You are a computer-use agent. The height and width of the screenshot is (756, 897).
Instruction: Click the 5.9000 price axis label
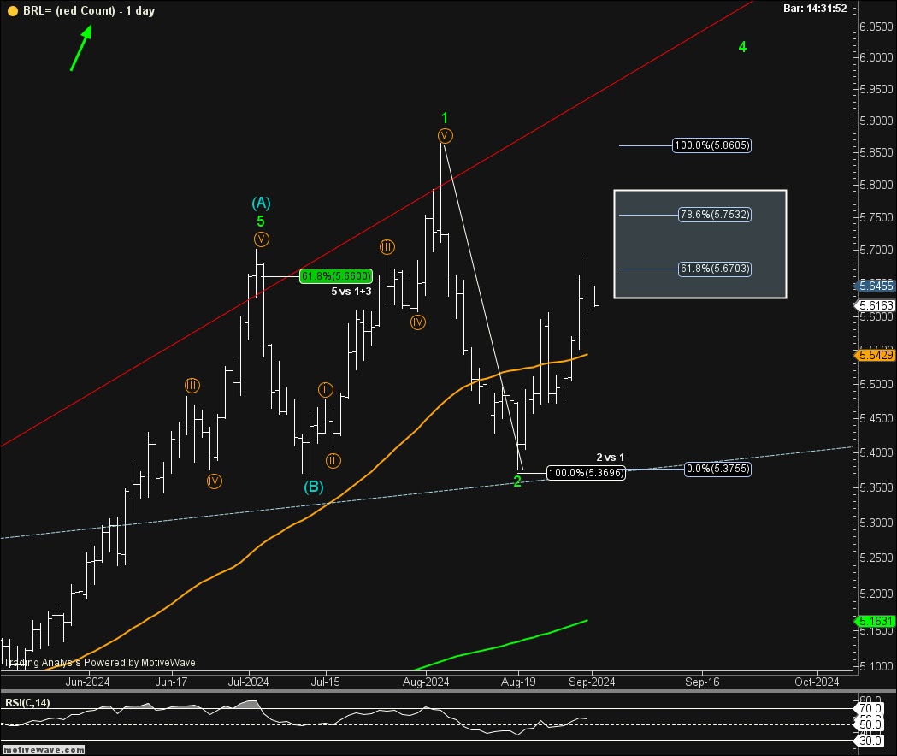pos(876,121)
